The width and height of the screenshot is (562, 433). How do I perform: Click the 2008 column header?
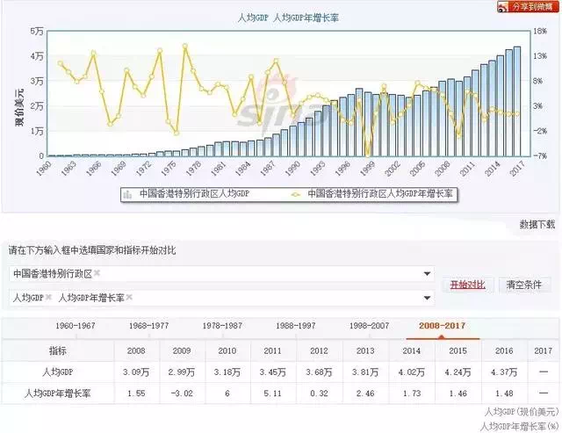pos(136,350)
